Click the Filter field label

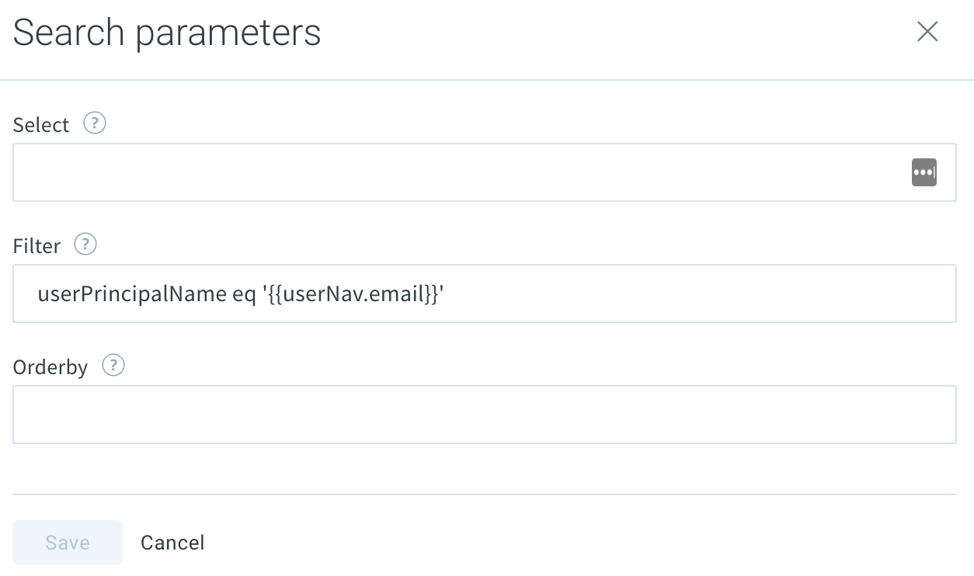click(x=37, y=246)
